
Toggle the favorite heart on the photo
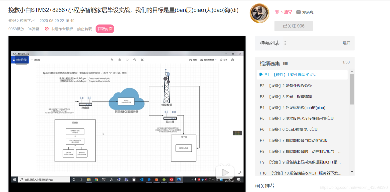pos(127,60)
